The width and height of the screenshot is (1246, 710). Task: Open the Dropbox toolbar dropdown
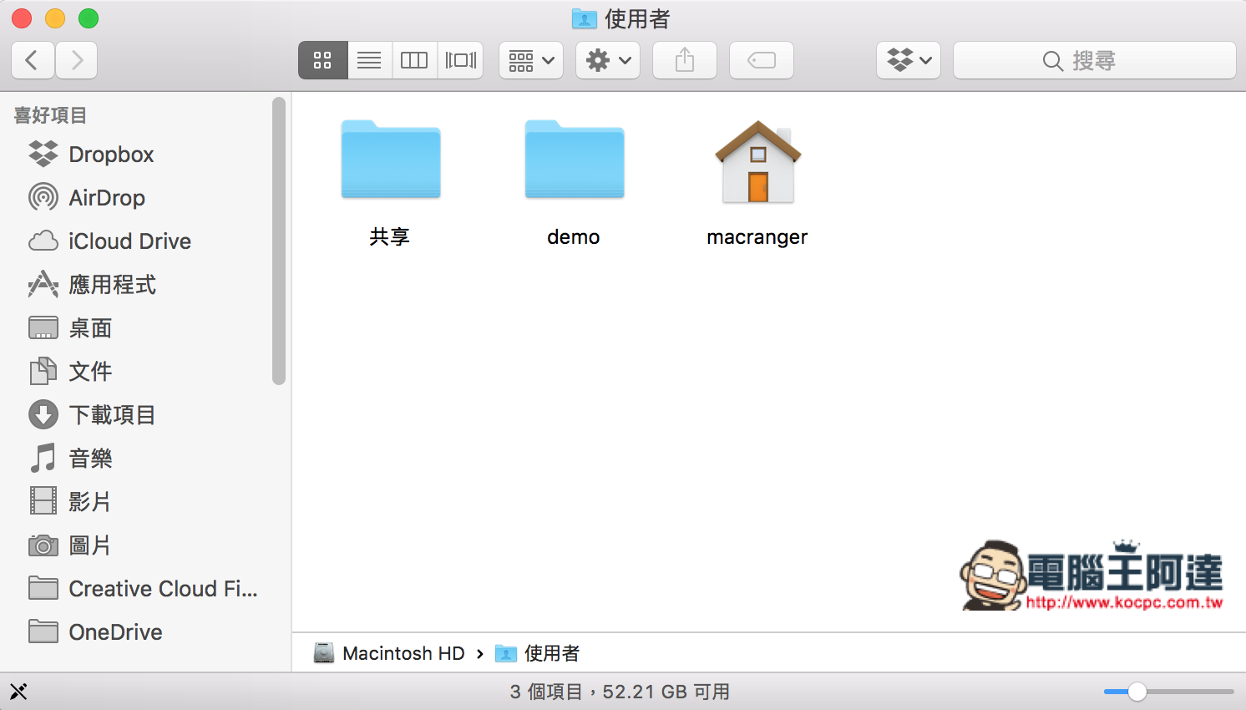[909, 60]
